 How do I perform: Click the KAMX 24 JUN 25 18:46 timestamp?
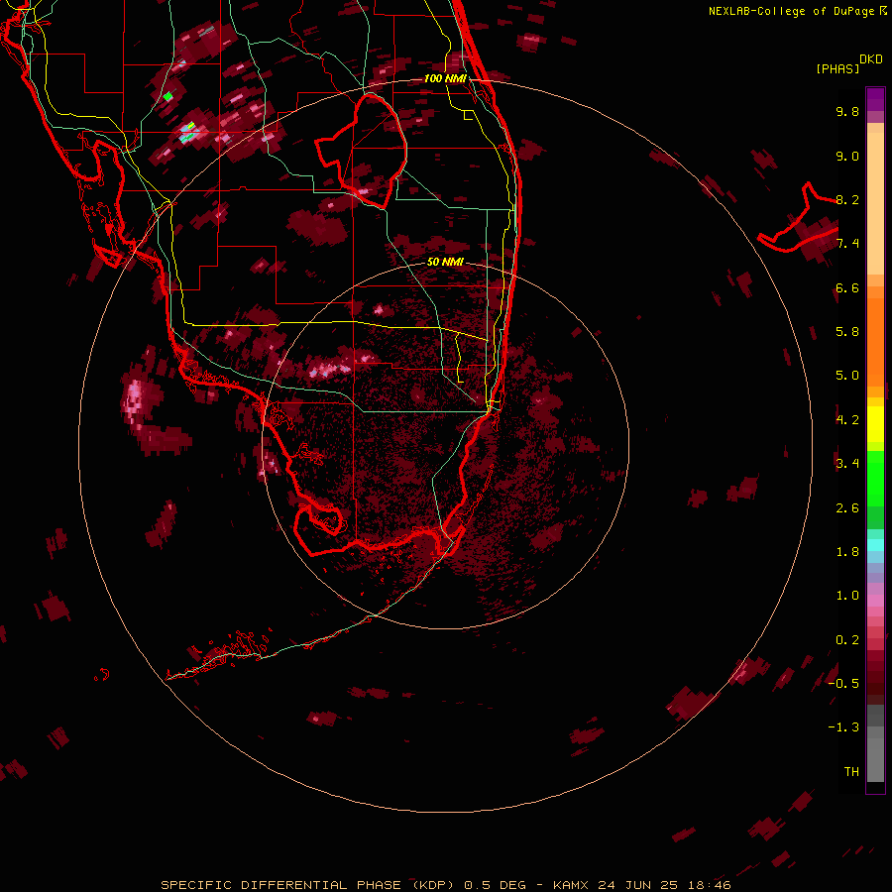[641, 885]
